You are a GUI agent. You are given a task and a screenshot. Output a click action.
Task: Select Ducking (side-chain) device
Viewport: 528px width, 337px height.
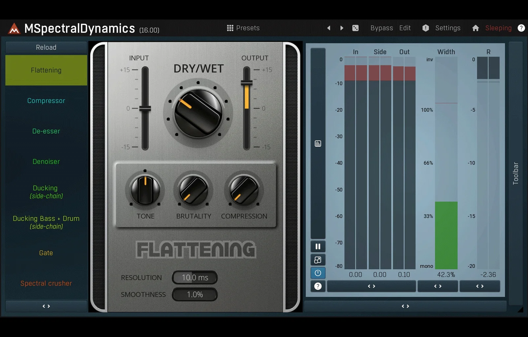(x=46, y=192)
